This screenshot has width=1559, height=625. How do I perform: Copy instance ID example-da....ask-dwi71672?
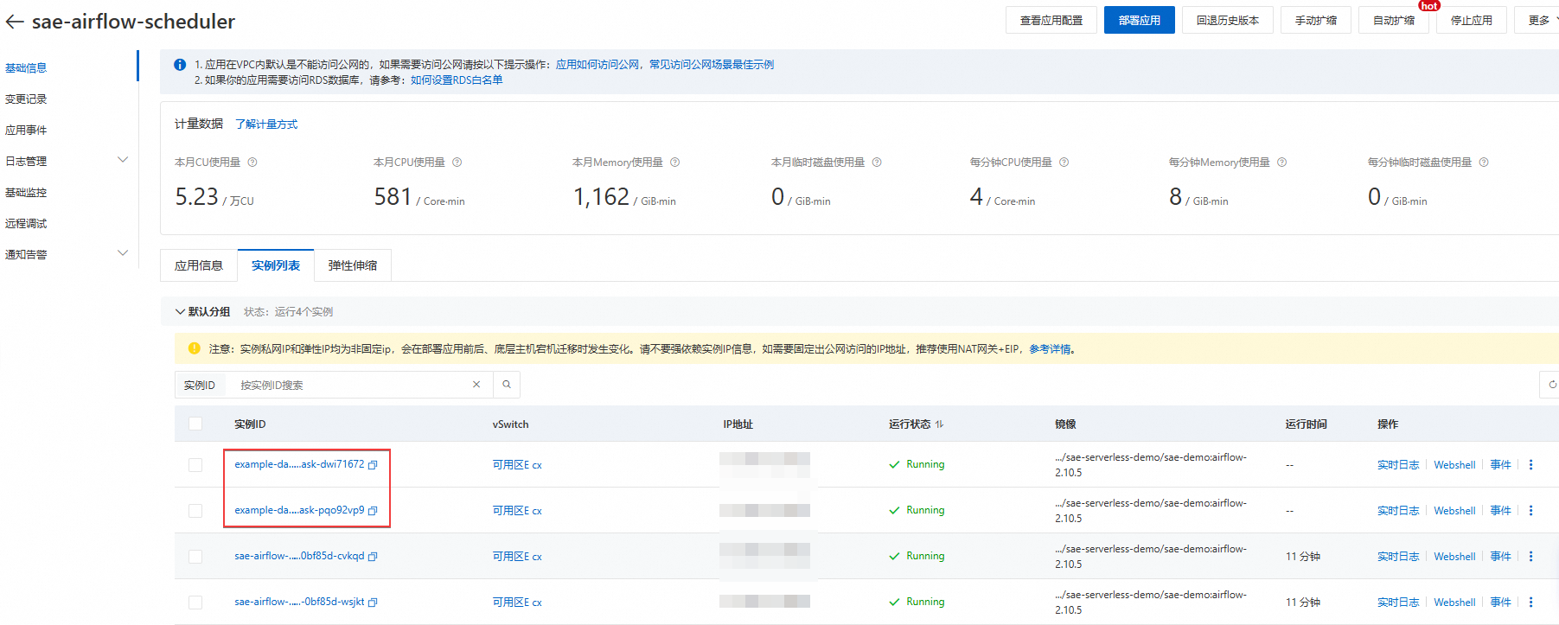[374, 465]
